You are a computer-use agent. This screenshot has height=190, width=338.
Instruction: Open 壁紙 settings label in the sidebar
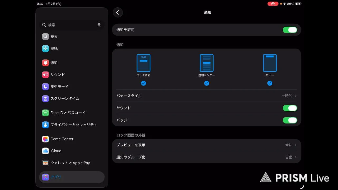[x=54, y=49]
